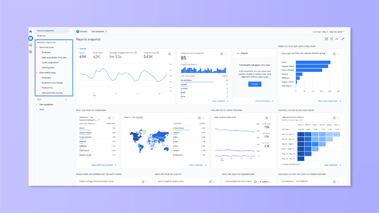This screenshot has width=379, height=213.
Task: Click green check on Users overview card
Action: [x=170, y=54]
